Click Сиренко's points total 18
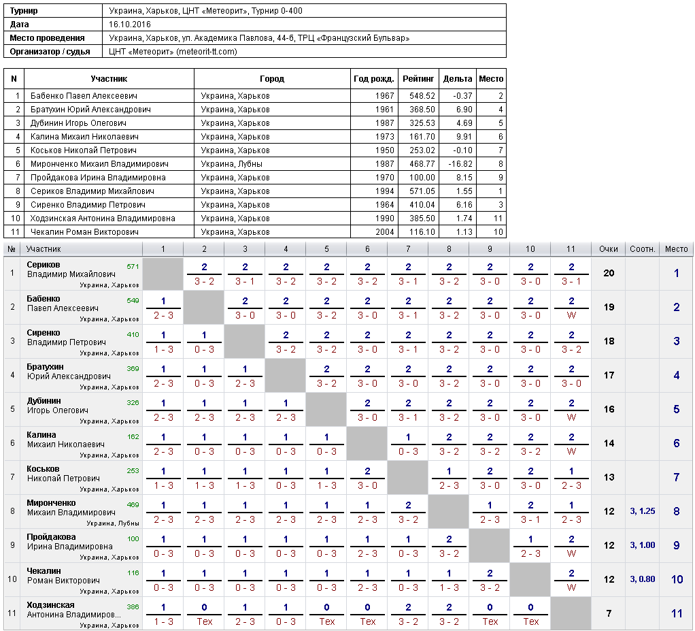The width and height of the screenshot is (695, 631). point(609,341)
